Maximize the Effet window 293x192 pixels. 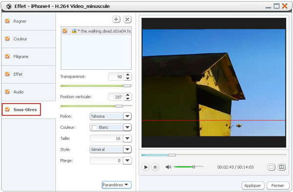click(x=276, y=6)
